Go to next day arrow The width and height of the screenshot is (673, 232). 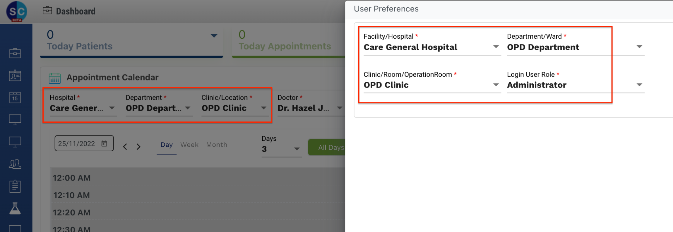[139, 147]
